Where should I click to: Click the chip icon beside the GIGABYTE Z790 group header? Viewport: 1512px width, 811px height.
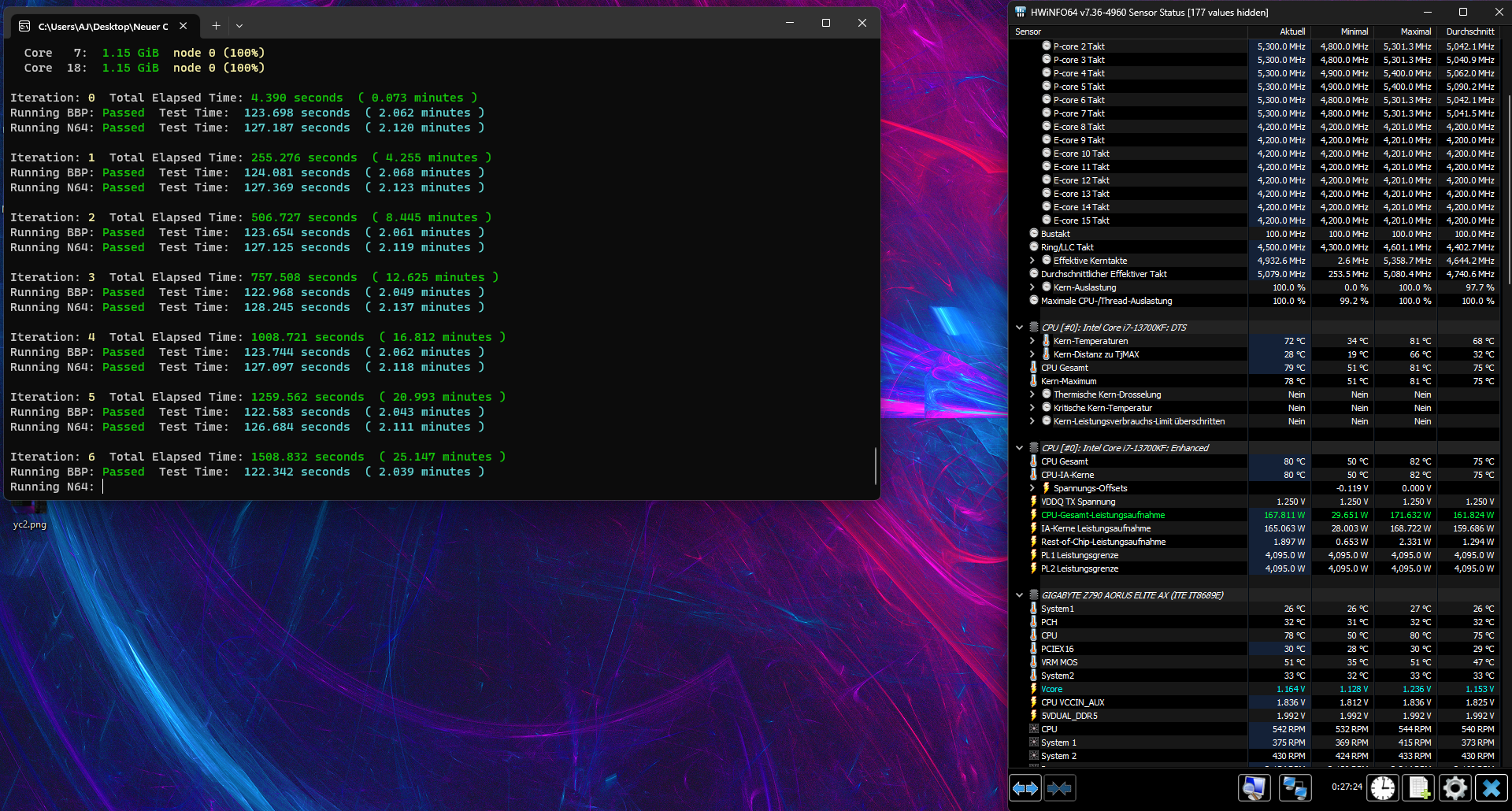click(1034, 594)
